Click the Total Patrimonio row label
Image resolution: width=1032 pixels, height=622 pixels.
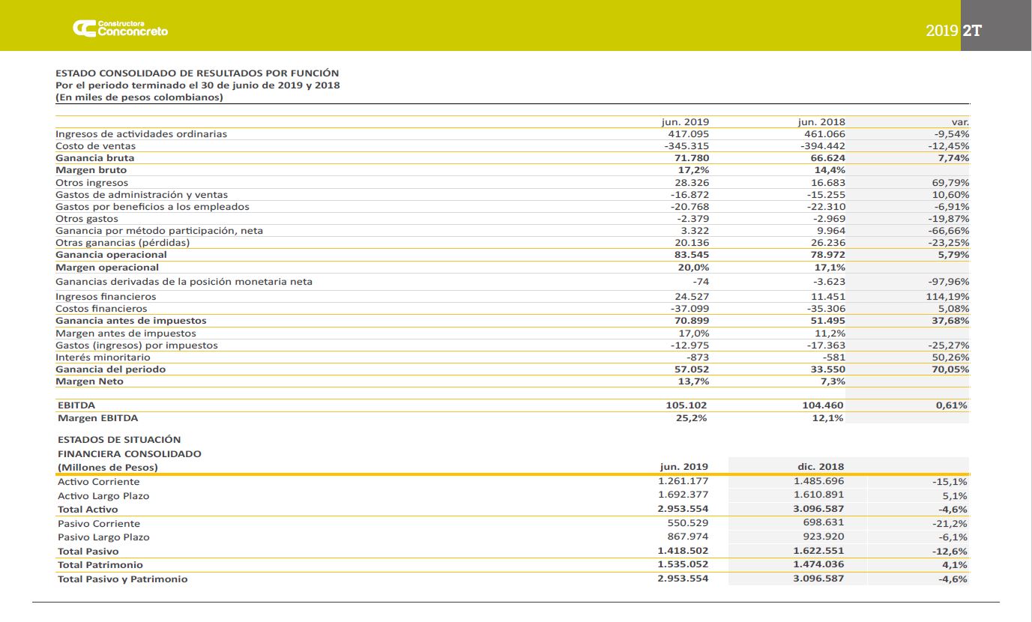[x=100, y=565]
